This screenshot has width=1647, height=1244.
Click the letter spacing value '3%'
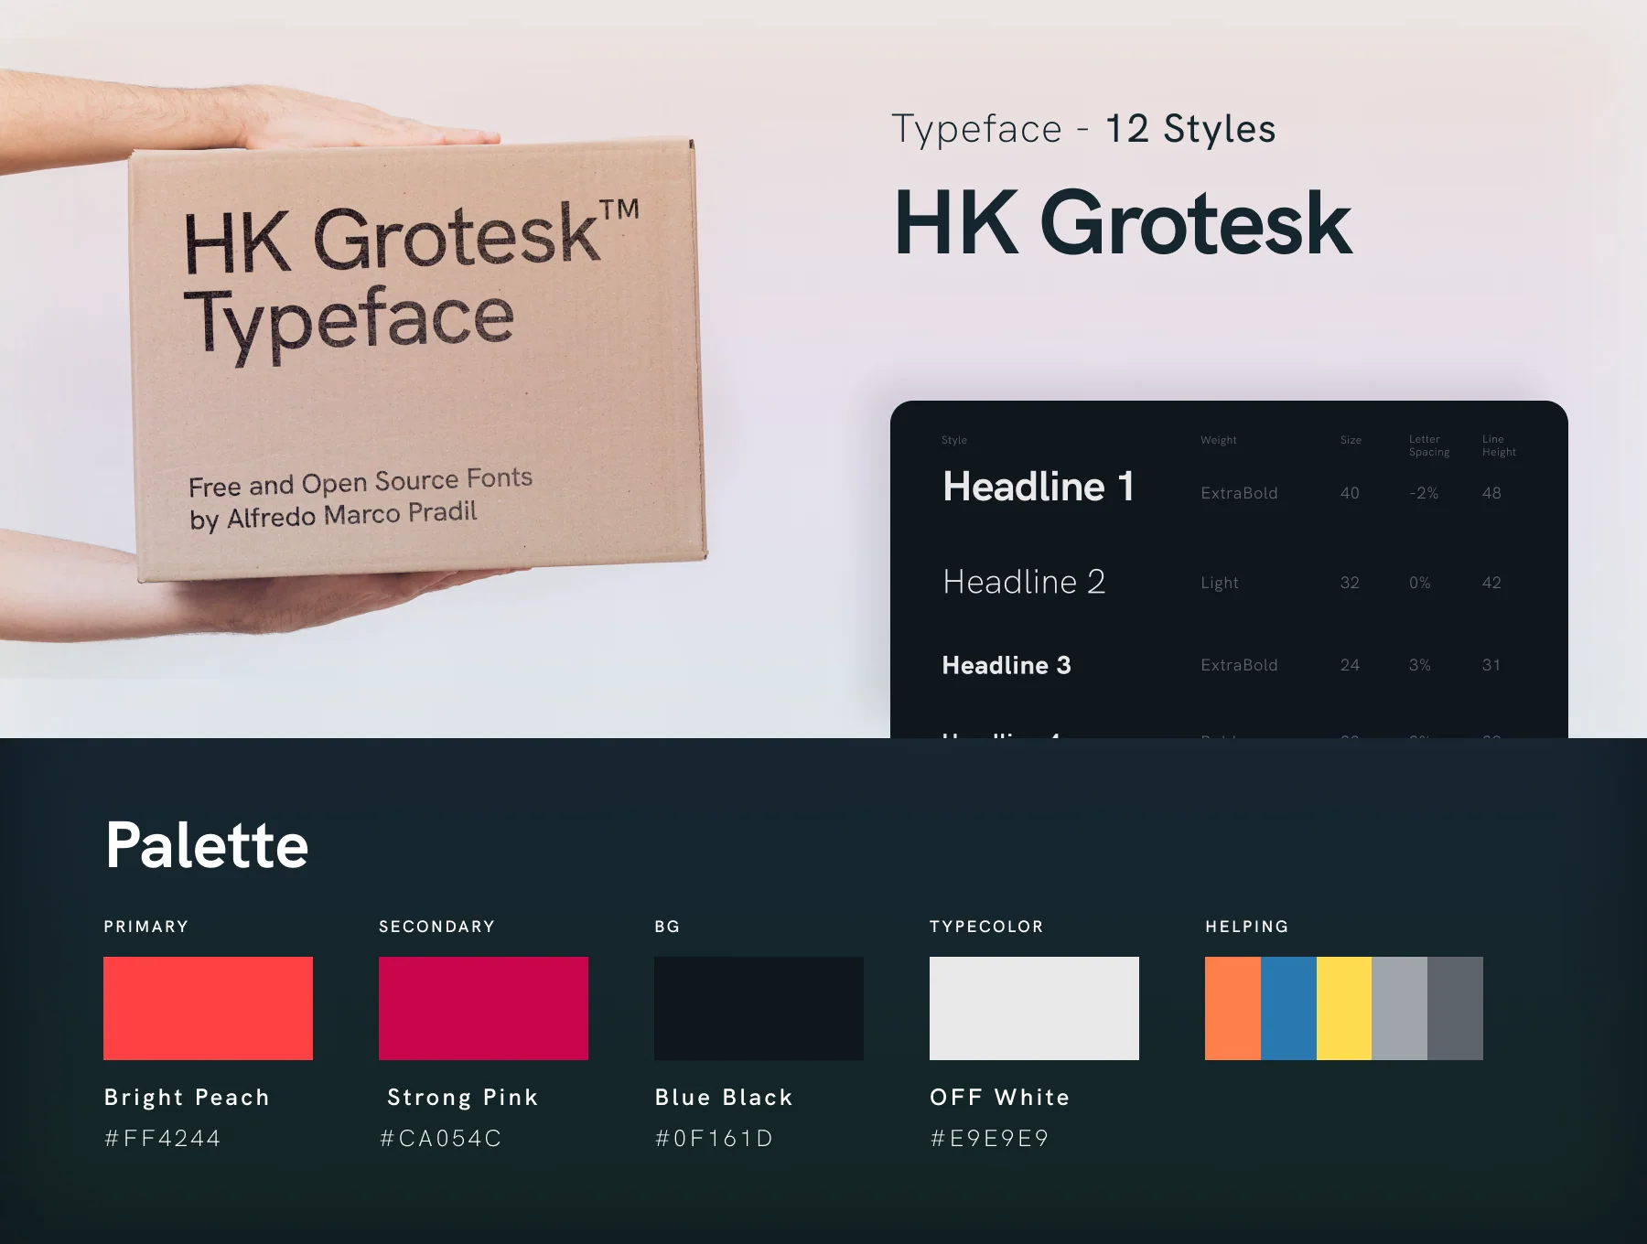coord(1420,665)
